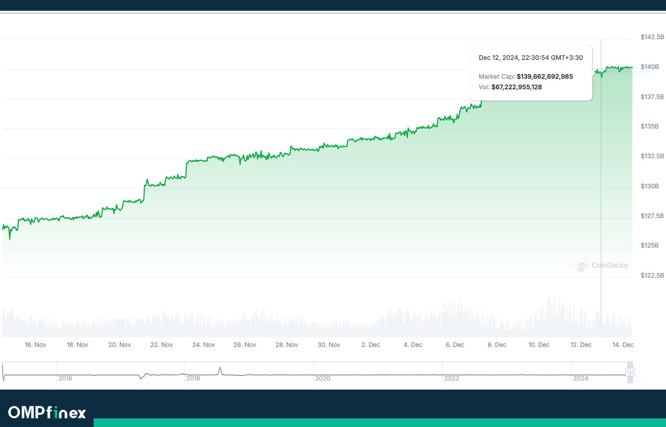Click the 6. Dec x-axis label
Image resolution: width=666 pixels, height=427 pixels.
(455, 345)
